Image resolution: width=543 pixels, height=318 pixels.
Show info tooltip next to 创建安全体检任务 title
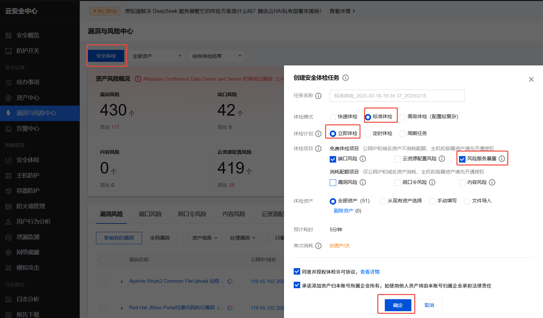coord(346,78)
